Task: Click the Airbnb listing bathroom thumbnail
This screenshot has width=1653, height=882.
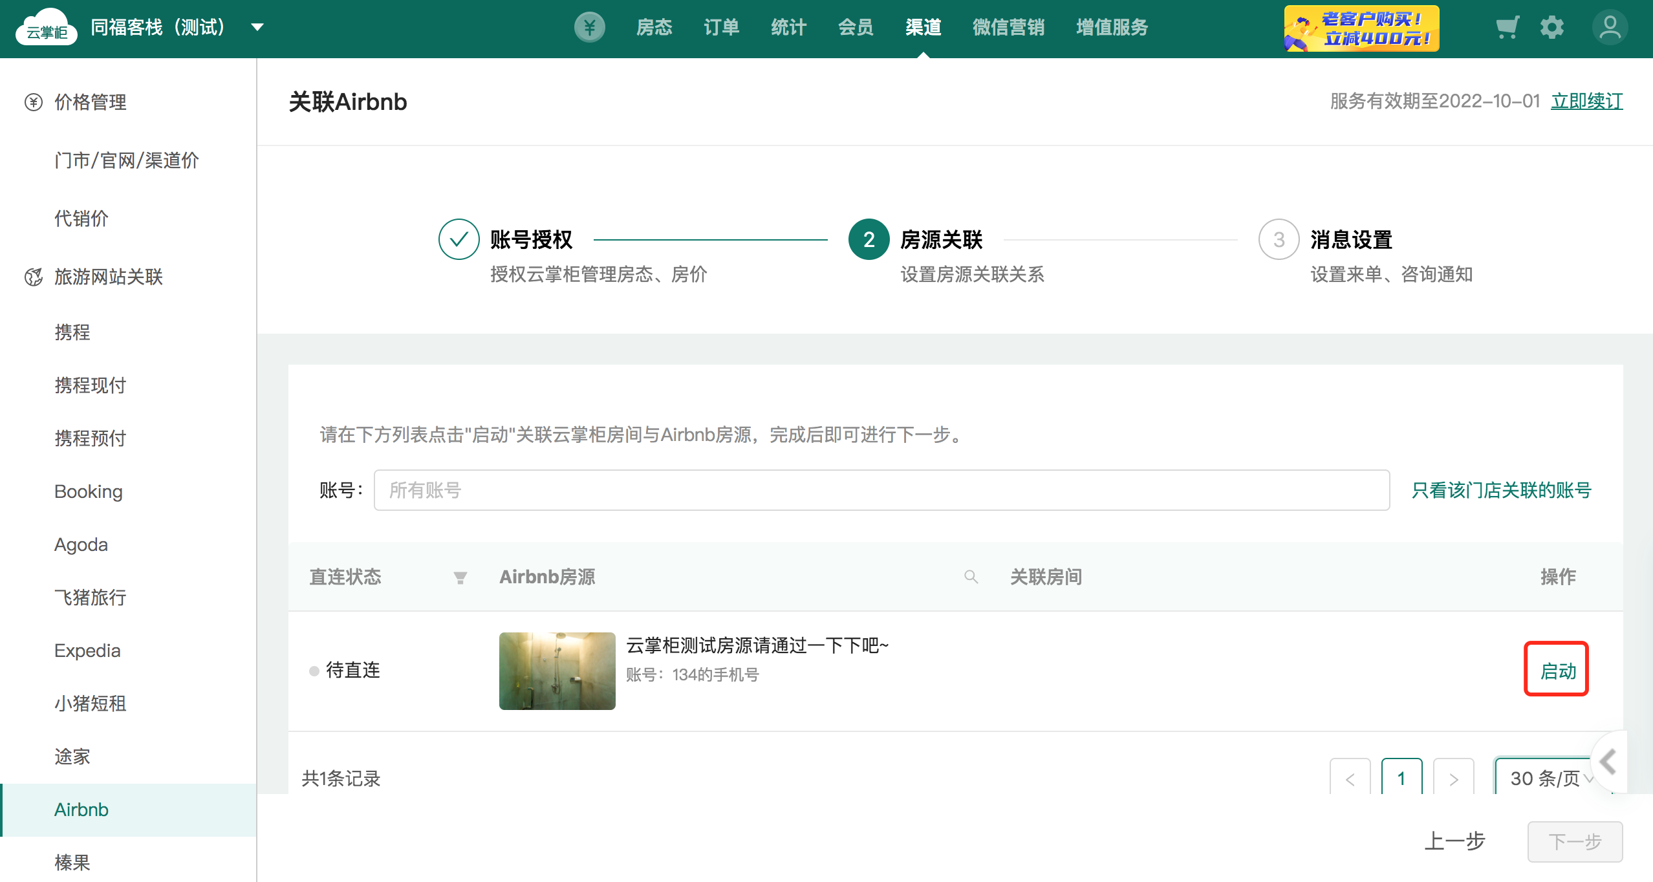Action: (x=557, y=671)
